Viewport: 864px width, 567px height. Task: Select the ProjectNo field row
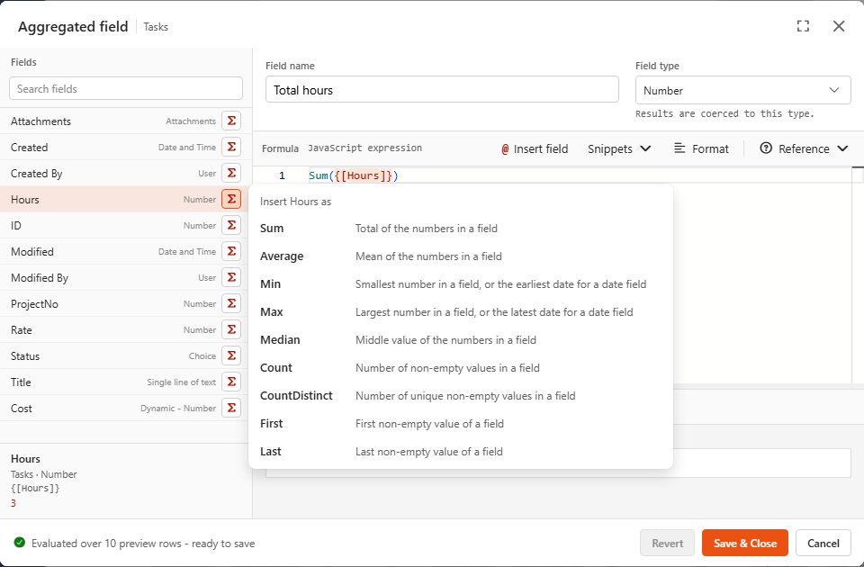(x=126, y=303)
